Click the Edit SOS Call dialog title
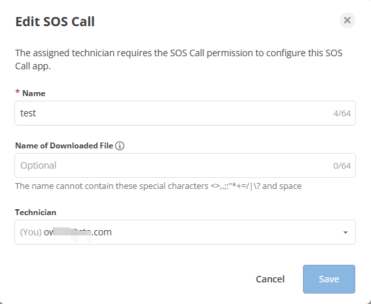This screenshot has height=304, width=371. (55, 22)
